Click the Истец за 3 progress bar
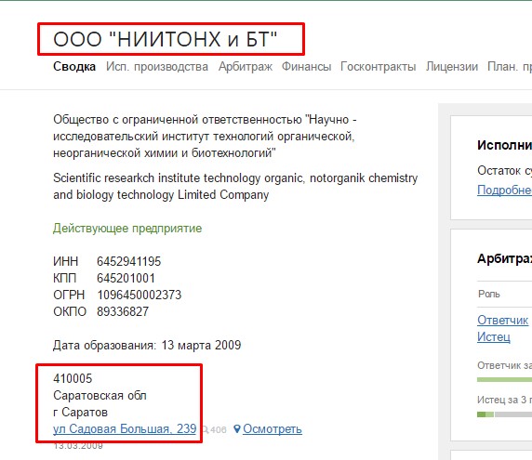532x460 pixels. click(x=504, y=414)
